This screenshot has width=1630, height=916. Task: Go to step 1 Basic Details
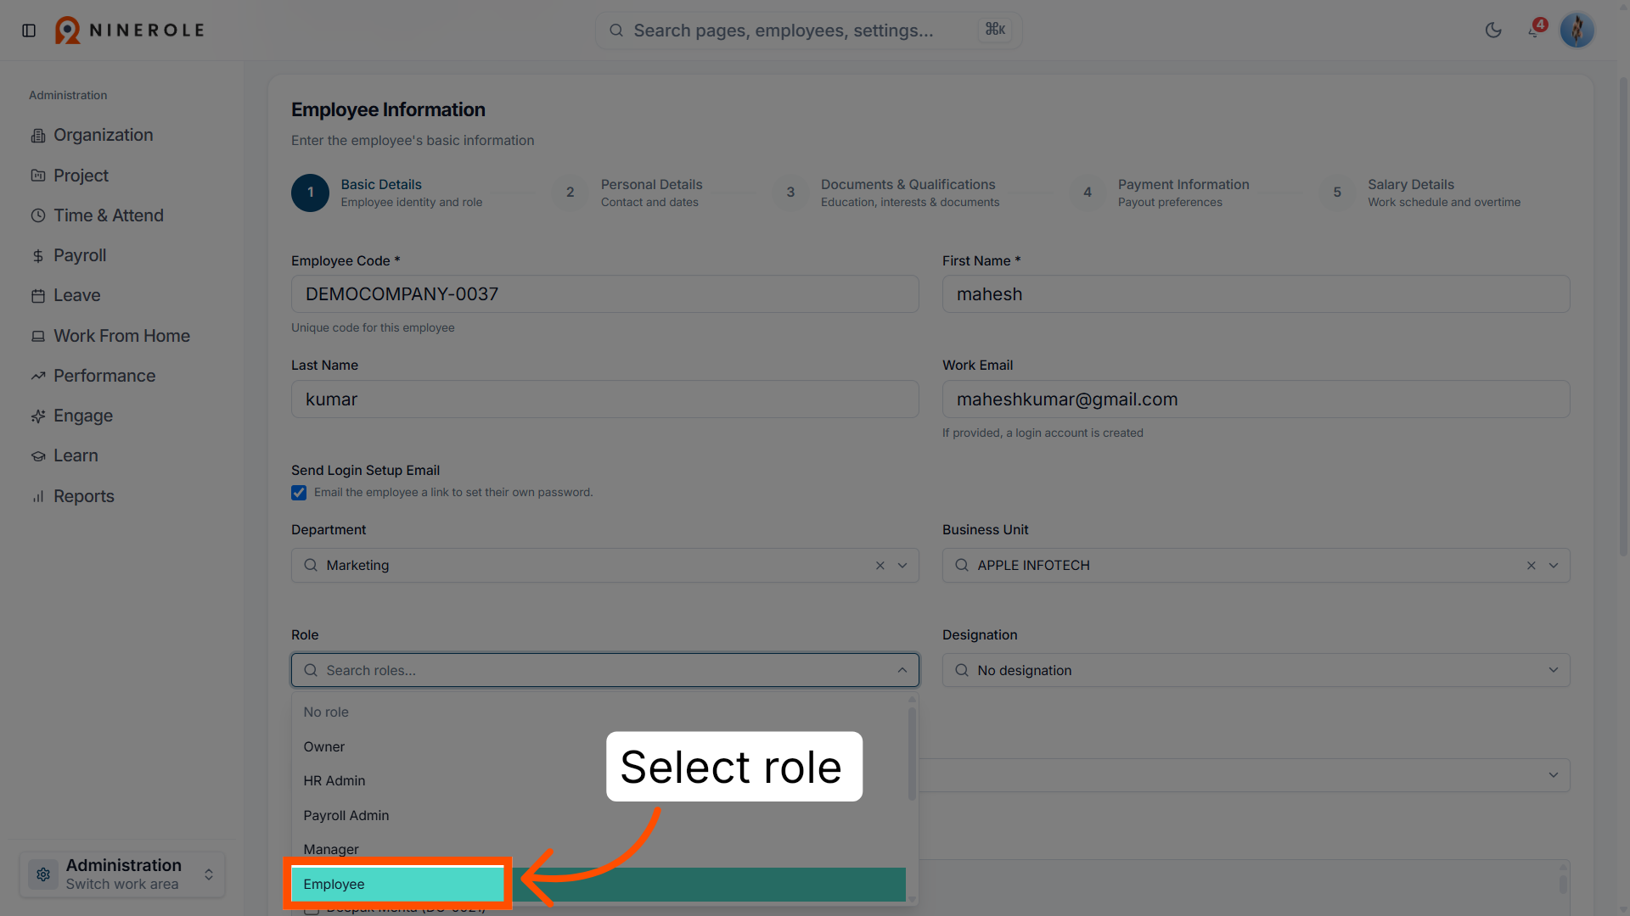pyautogui.click(x=388, y=193)
